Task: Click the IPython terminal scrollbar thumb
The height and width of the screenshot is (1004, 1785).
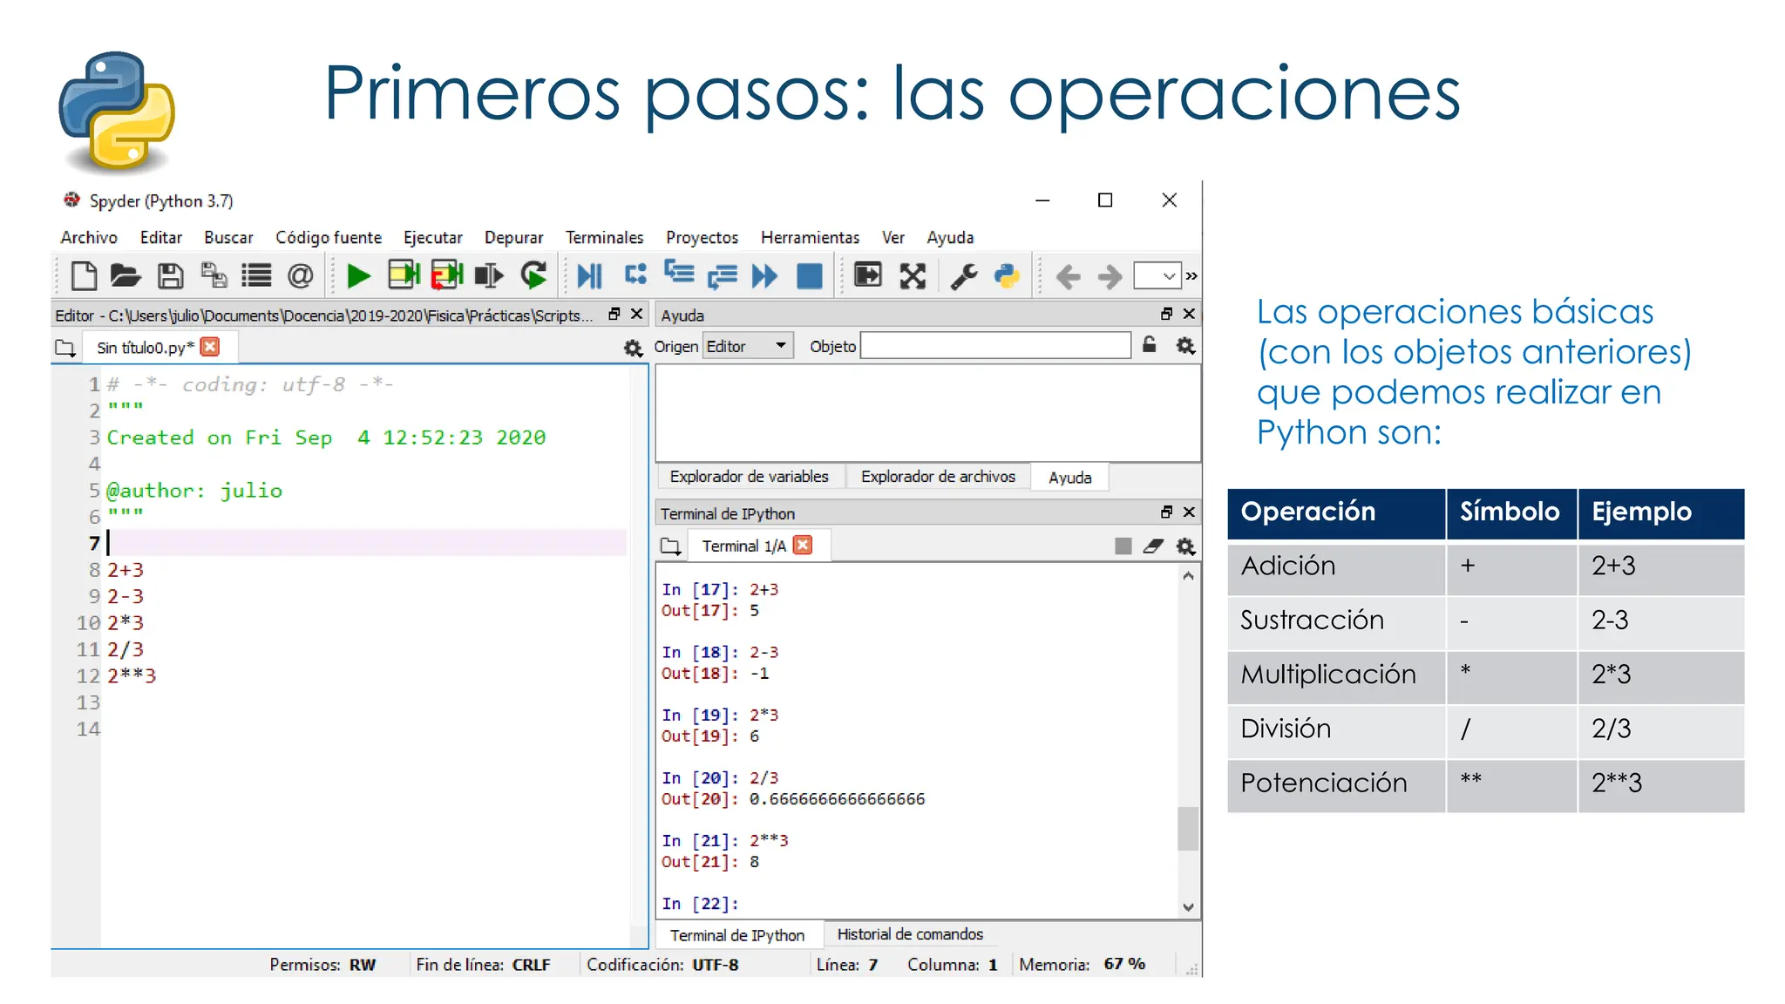Action: click(x=1188, y=829)
